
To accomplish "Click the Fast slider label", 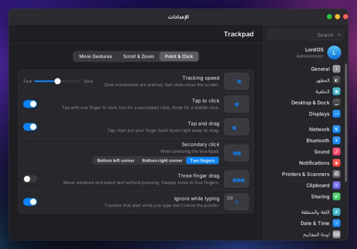I will tap(28, 81).
